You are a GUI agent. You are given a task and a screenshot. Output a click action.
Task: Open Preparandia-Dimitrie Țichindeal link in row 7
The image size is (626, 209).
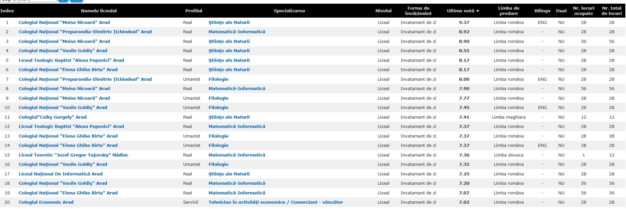85,79
